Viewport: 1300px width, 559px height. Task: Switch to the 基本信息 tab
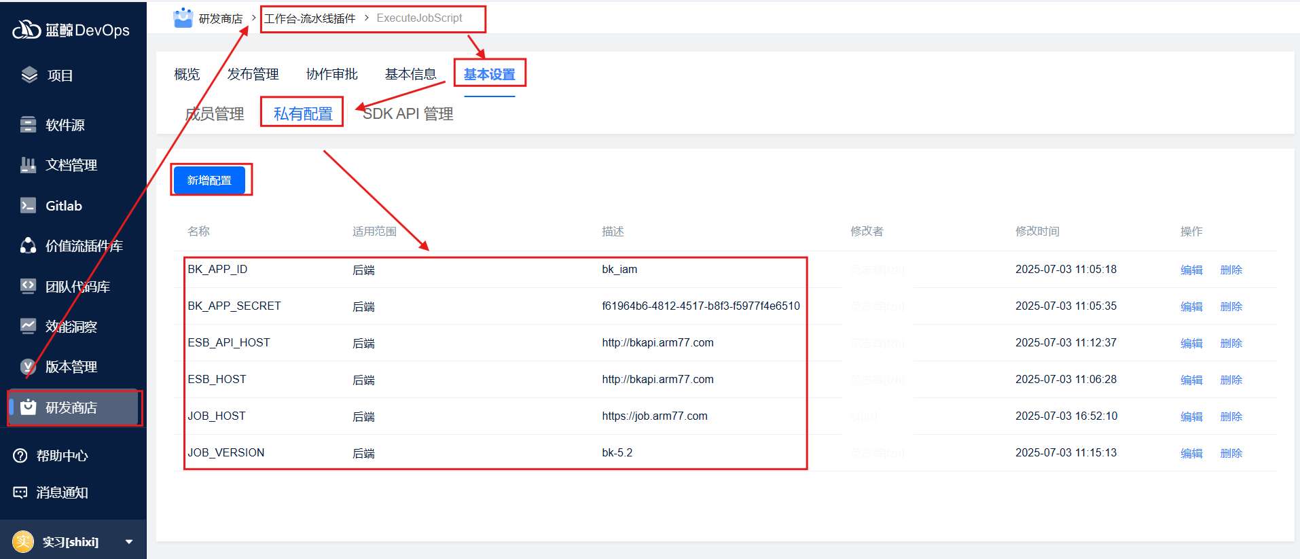[x=410, y=74]
